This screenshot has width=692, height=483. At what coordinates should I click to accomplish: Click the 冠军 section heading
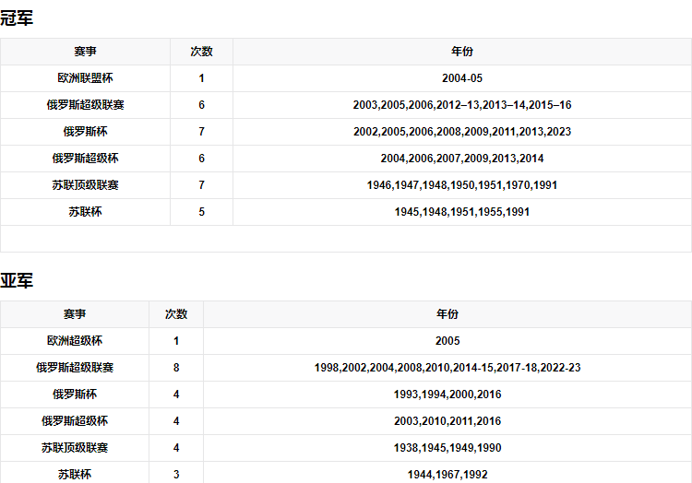17,18
